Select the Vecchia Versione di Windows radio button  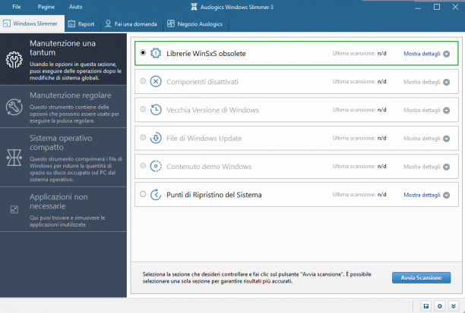(143, 109)
